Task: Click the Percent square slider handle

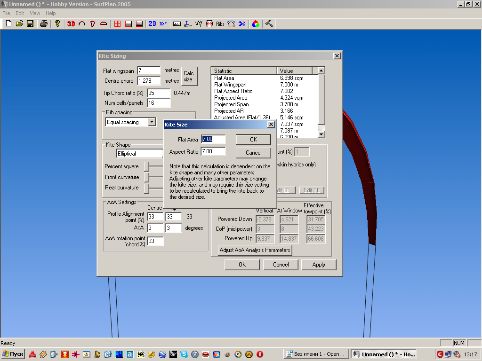Action: (x=146, y=167)
